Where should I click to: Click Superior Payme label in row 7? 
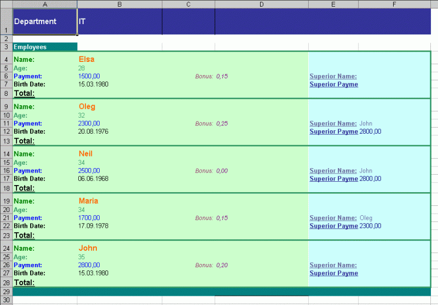click(x=334, y=84)
